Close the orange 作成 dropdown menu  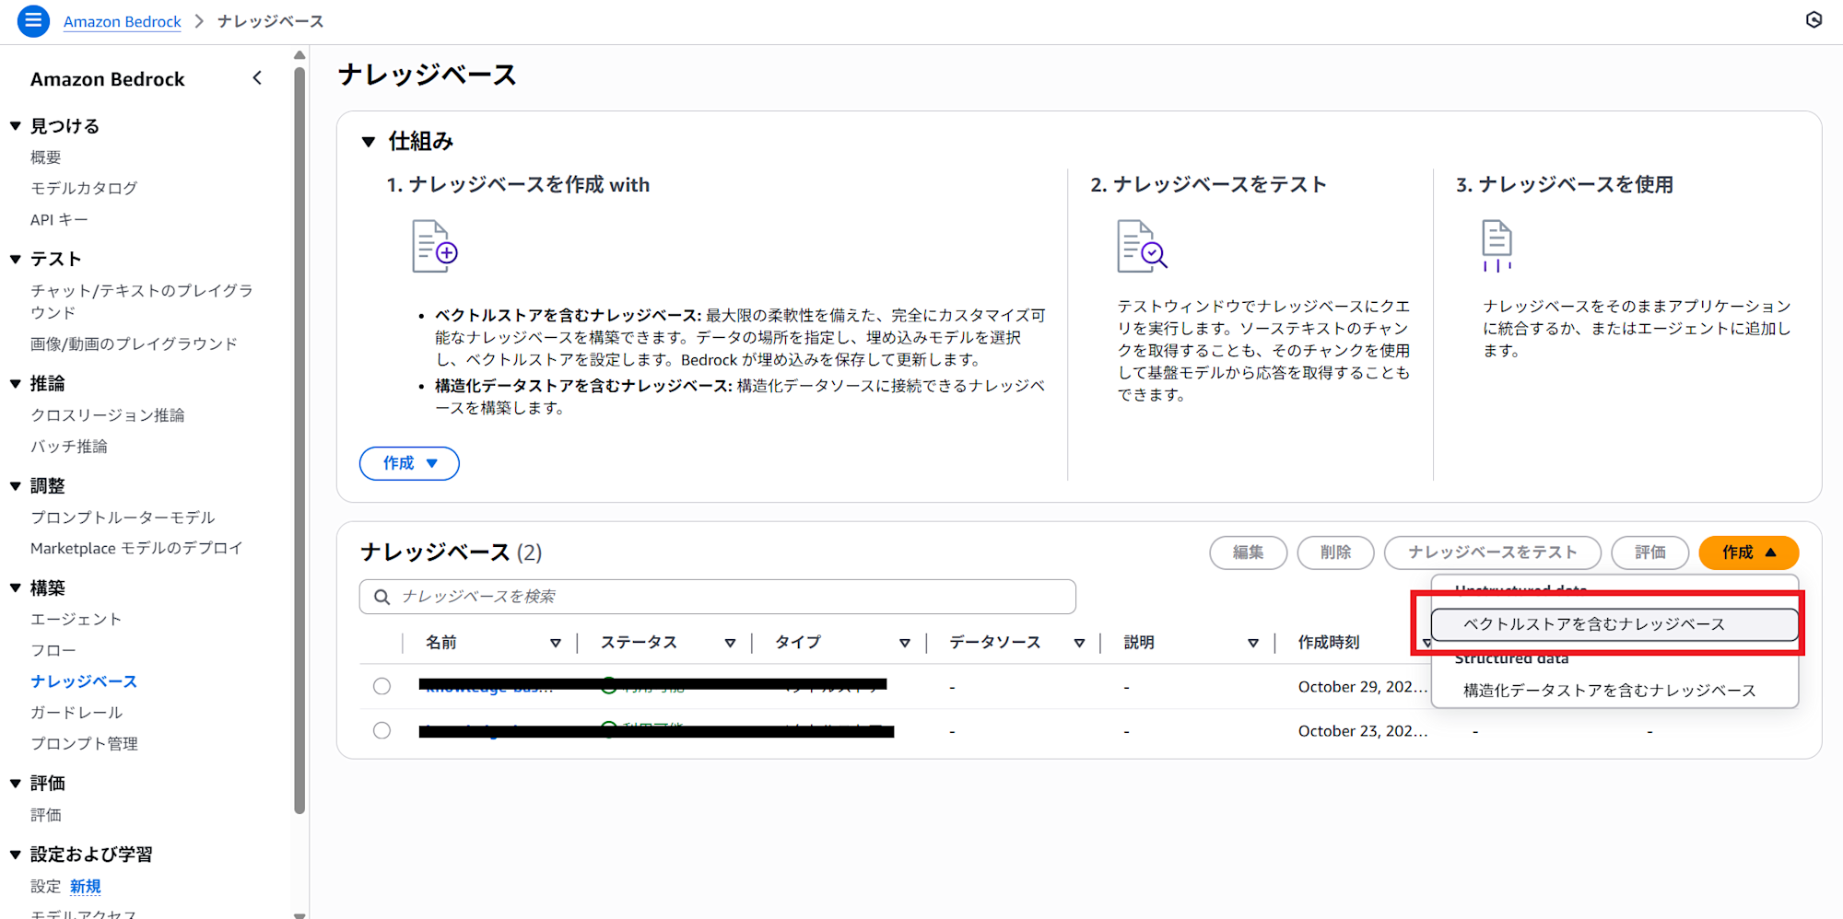(x=1748, y=553)
